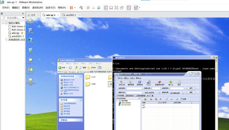The height and width of the screenshot is (130, 229).
Task: Click the take snapshot clock icon
Action: point(88,8)
